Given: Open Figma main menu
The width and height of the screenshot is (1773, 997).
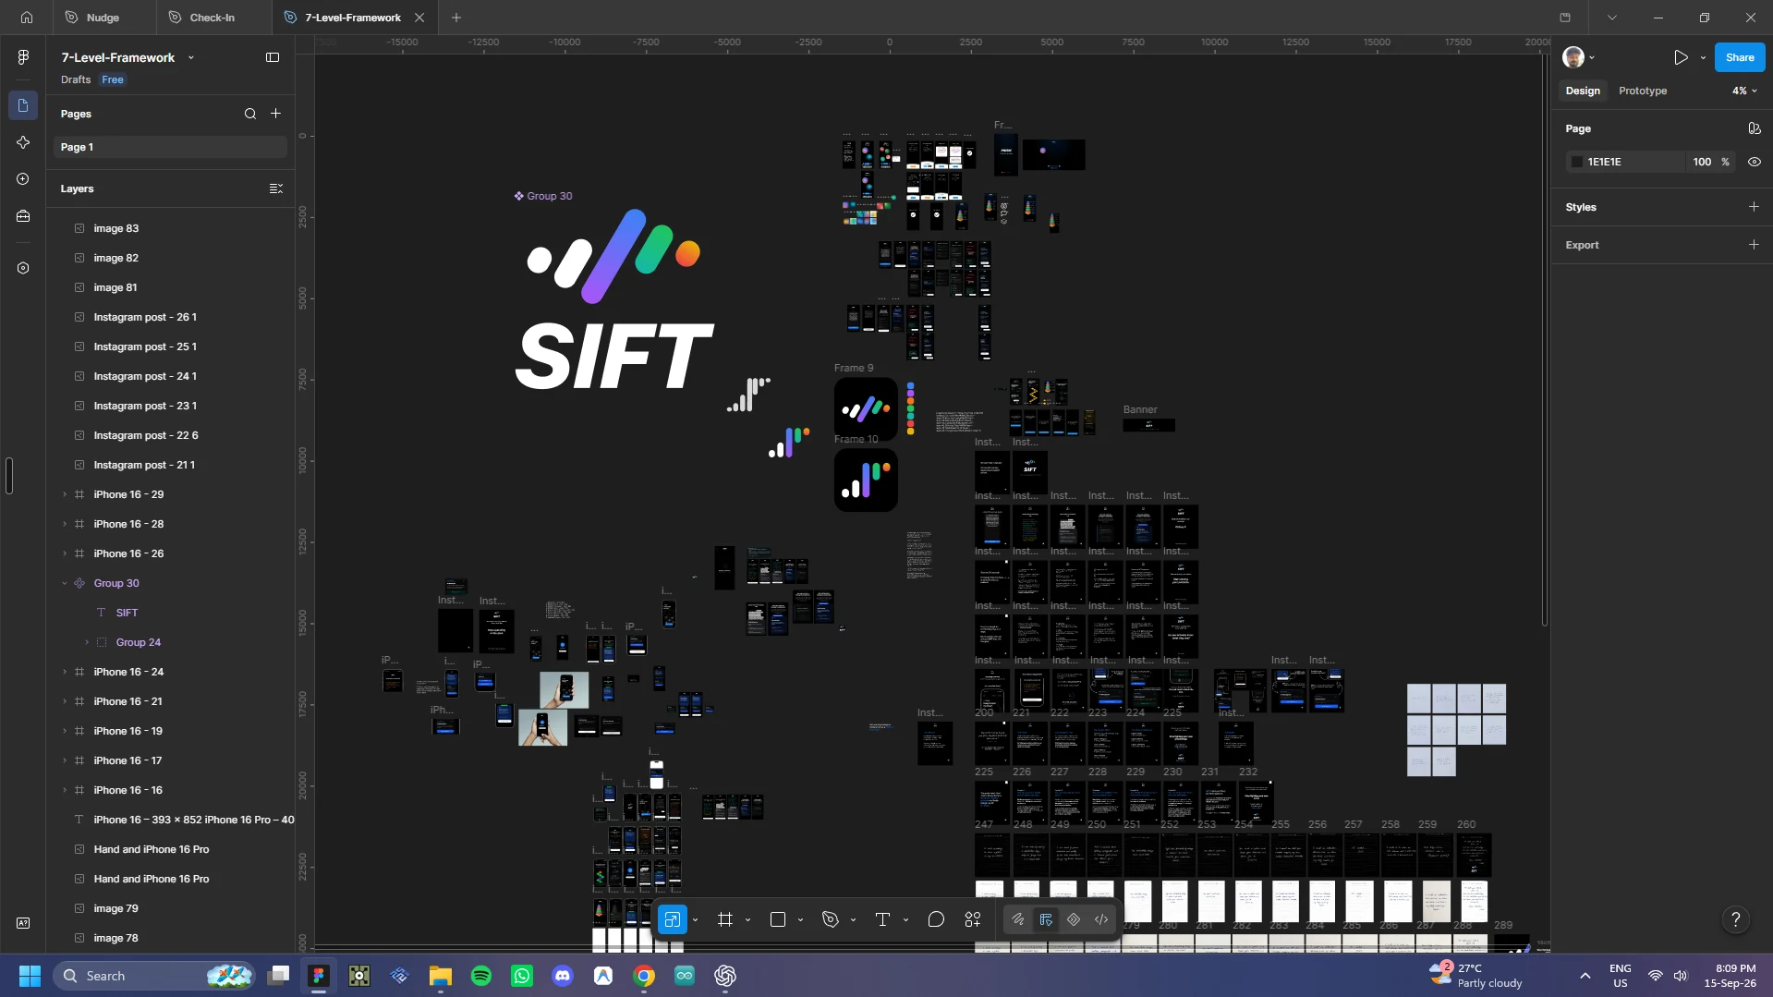Looking at the screenshot, I should click(x=23, y=57).
